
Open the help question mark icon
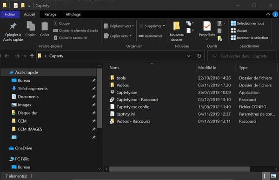(x=275, y=14)
